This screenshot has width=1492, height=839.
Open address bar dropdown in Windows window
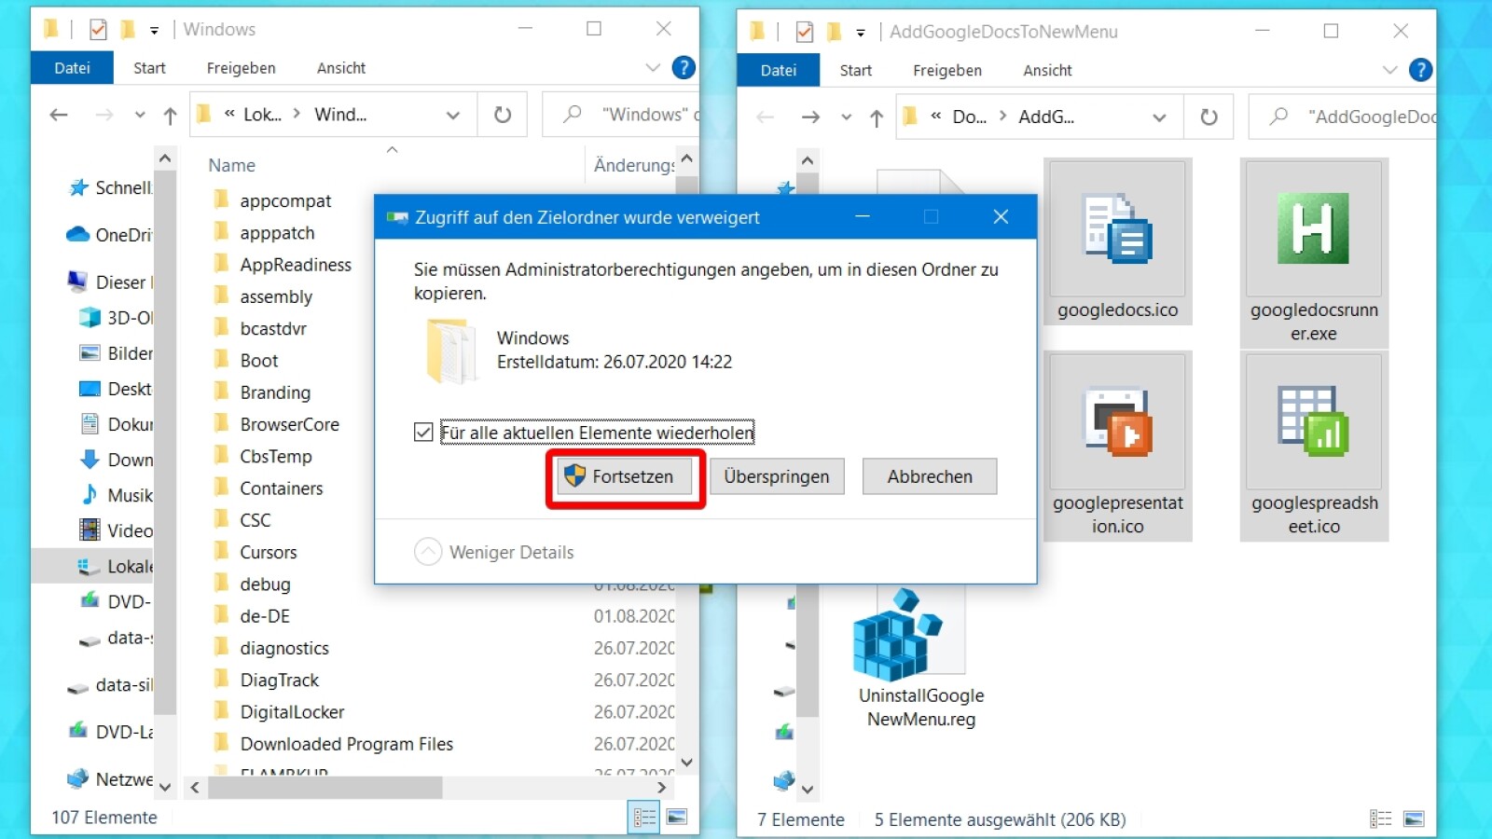453,115
